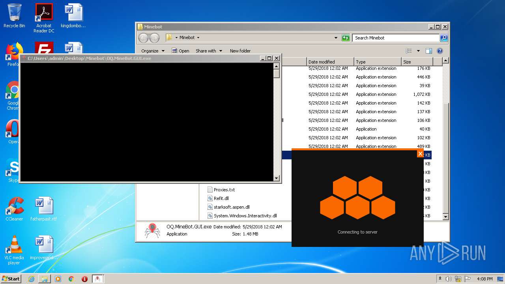Click console window scrollbar up arrow
Image resolution: width=505 pixels, height=284 pixels.
(277, 66)
